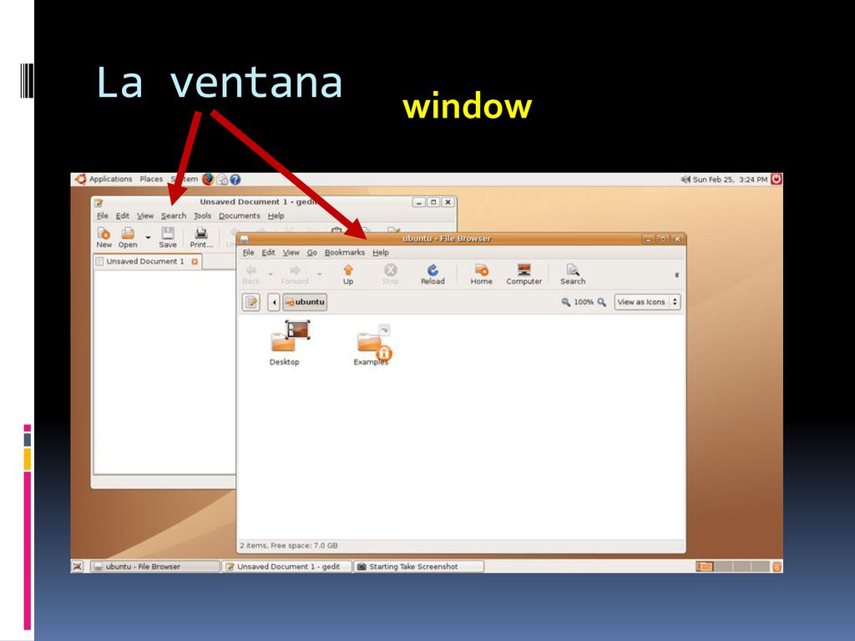The height and width of the screenshot is (641, 855).
Task: Open the Computer location icon
Action: point(524,274)
